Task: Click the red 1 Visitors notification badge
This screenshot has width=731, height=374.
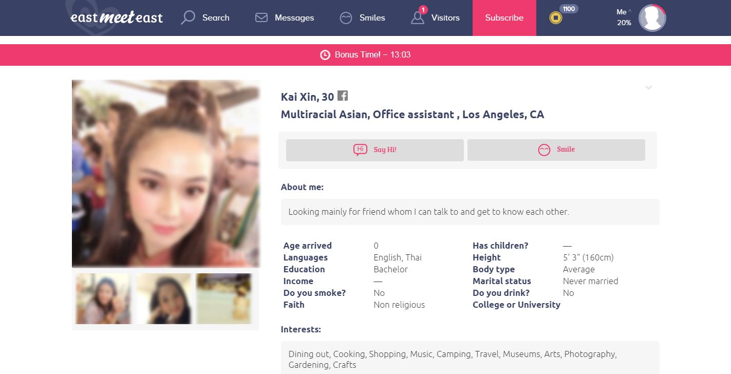Action: [423, 10]
